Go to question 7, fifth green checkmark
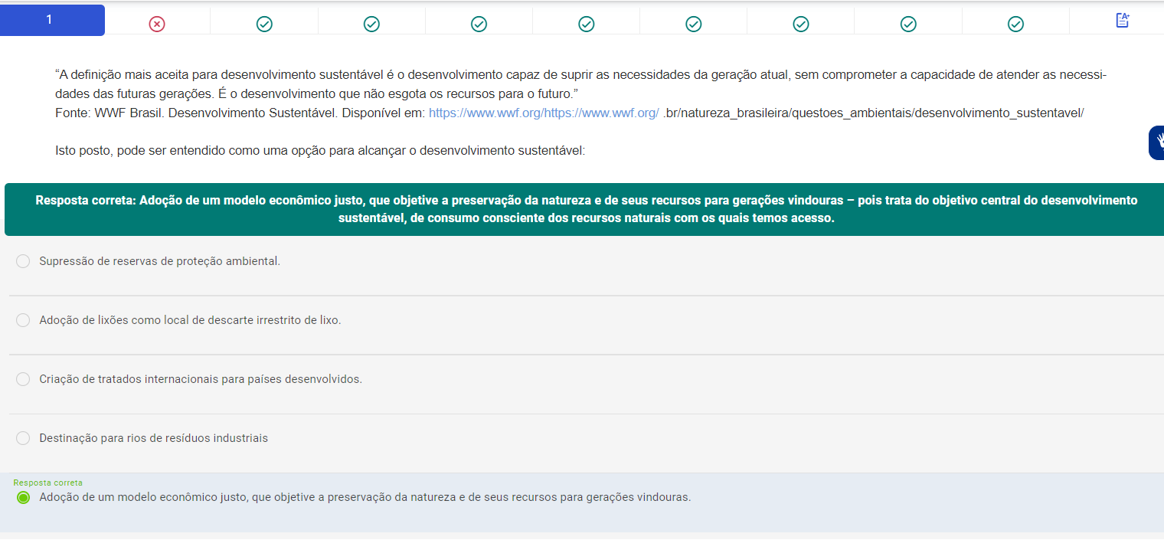 (x=694, y=25)
